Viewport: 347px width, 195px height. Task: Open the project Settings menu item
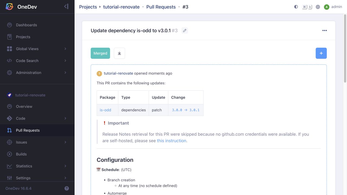tap(37, 178)
